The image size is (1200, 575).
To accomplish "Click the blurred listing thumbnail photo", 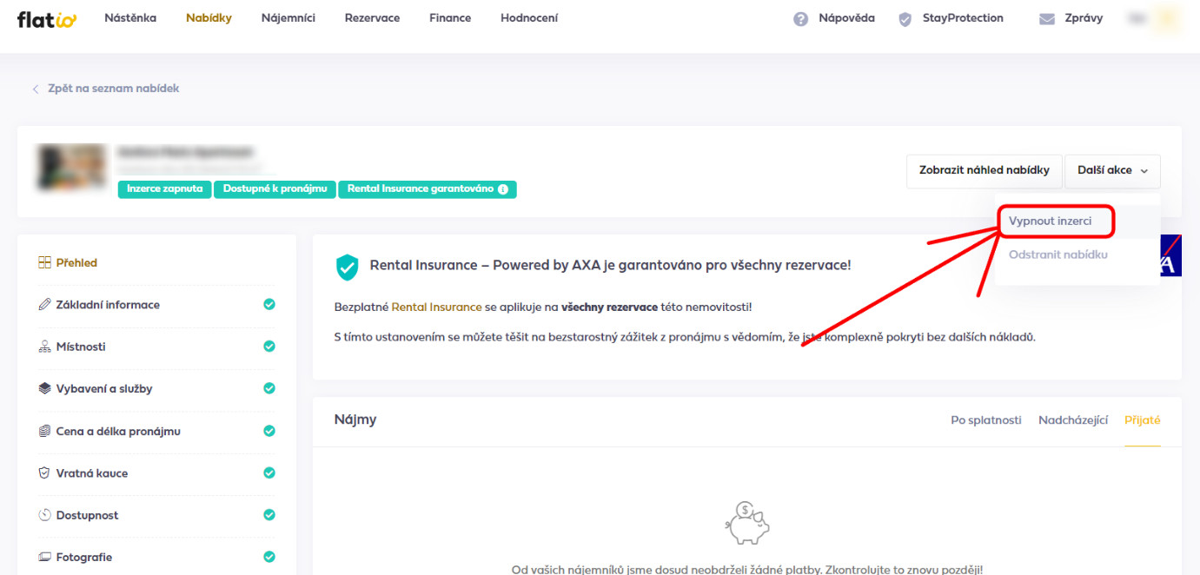I will tap(71, 167).
